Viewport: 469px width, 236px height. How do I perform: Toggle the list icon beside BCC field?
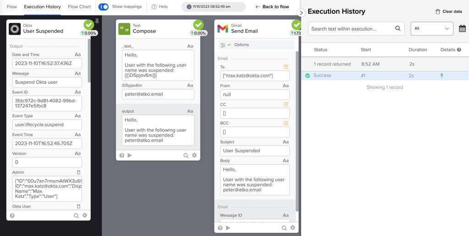[286, 123]
